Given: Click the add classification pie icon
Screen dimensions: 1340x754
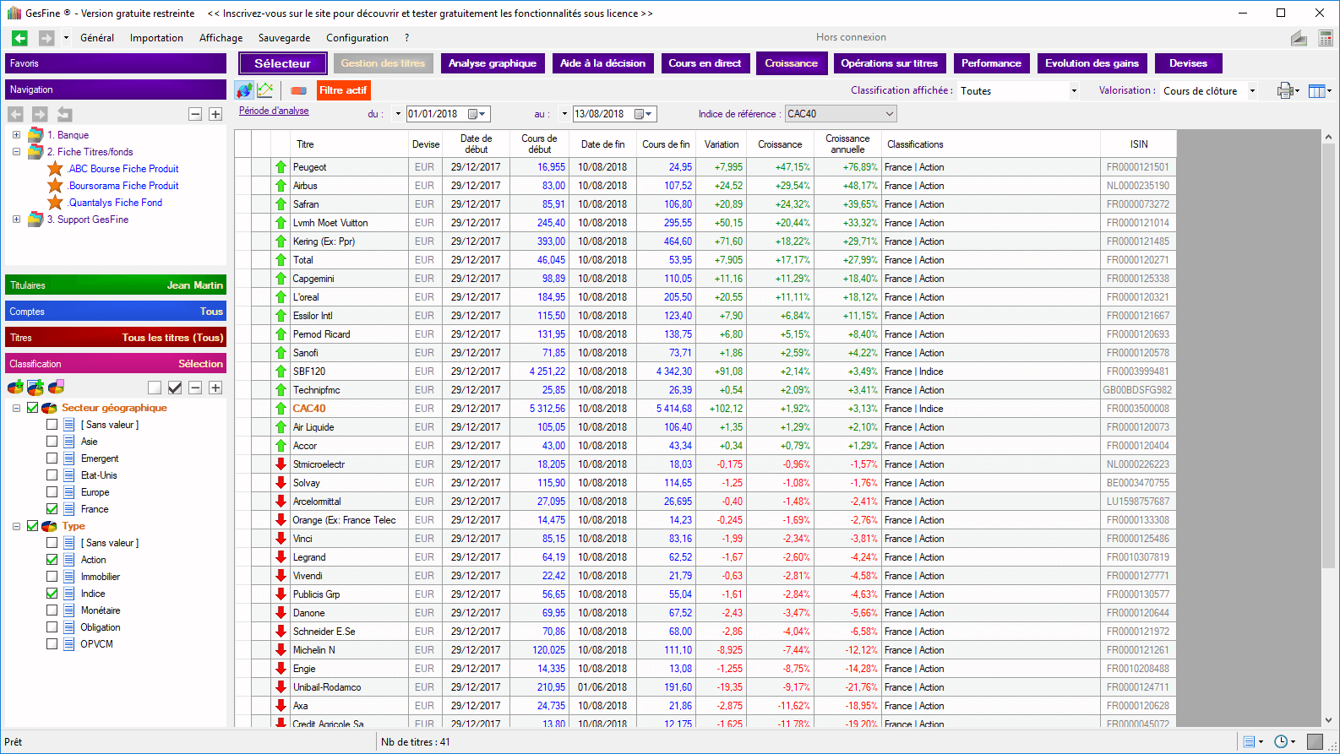Looking at the screenshot, I should [15, 388].
